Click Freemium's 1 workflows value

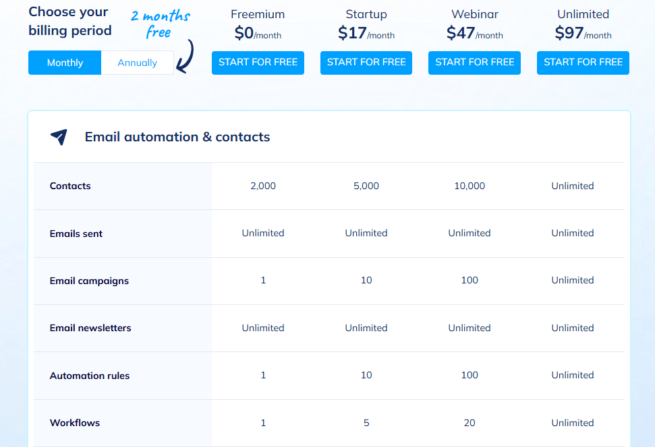tap(263, 423)
